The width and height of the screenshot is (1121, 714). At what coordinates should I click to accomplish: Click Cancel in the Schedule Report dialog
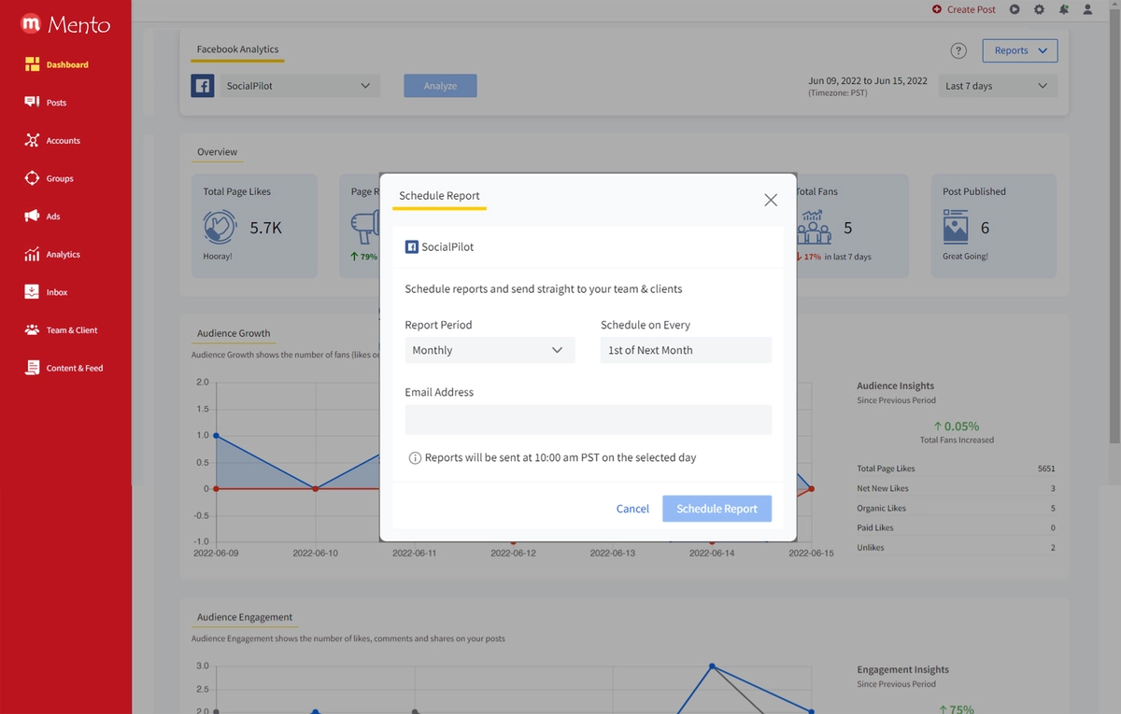632,509
